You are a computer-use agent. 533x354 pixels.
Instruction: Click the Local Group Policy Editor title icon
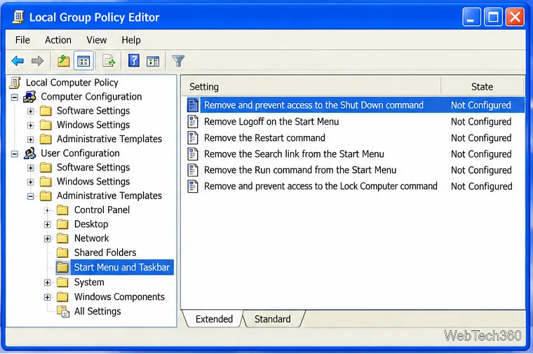pyautogui.click(x=18, y=17)
